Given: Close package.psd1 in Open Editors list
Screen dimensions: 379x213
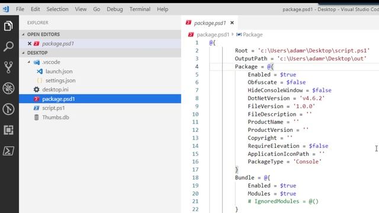Looking at the screenshot, I should coord(30,44).
